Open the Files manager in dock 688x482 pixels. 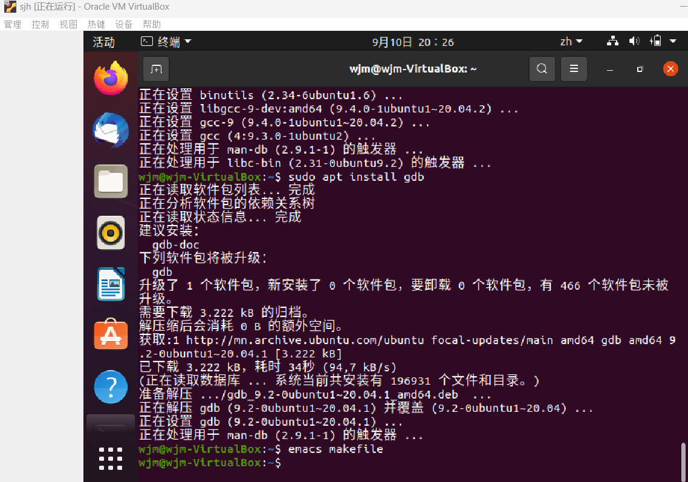coord(111,181)
